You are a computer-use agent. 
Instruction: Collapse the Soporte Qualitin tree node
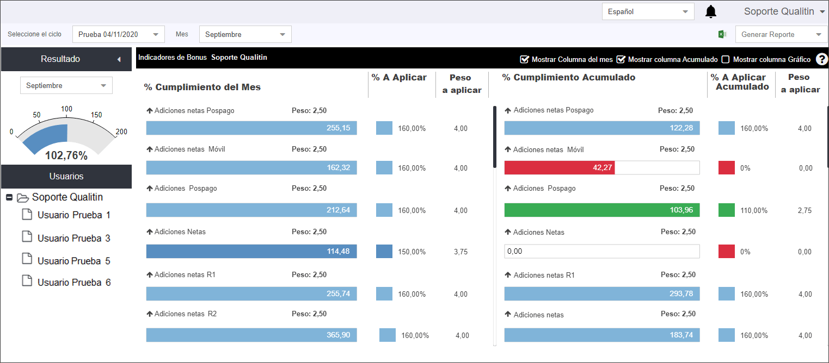(x=9, y=197)
